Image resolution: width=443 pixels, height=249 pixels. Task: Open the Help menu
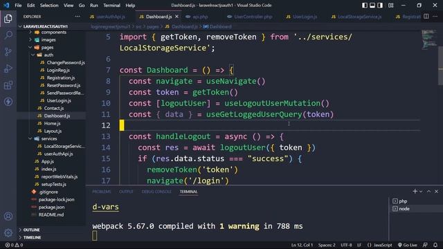click(x=130, y=6)
